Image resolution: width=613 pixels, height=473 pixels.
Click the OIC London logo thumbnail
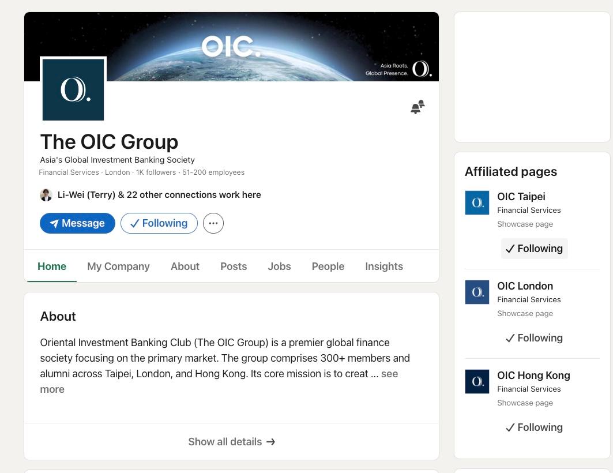477,292
